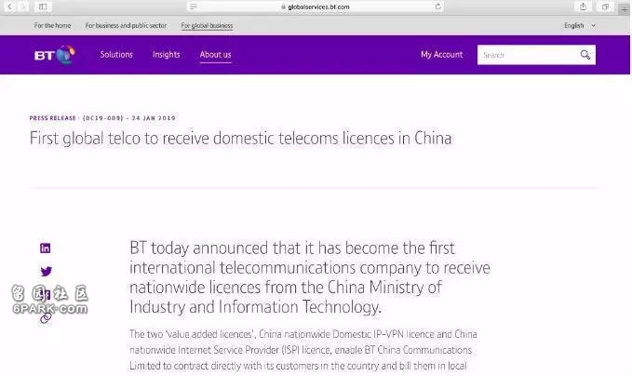Open Safari share sheet icon
Screen dimensions: 632x376
click(584, 7)
